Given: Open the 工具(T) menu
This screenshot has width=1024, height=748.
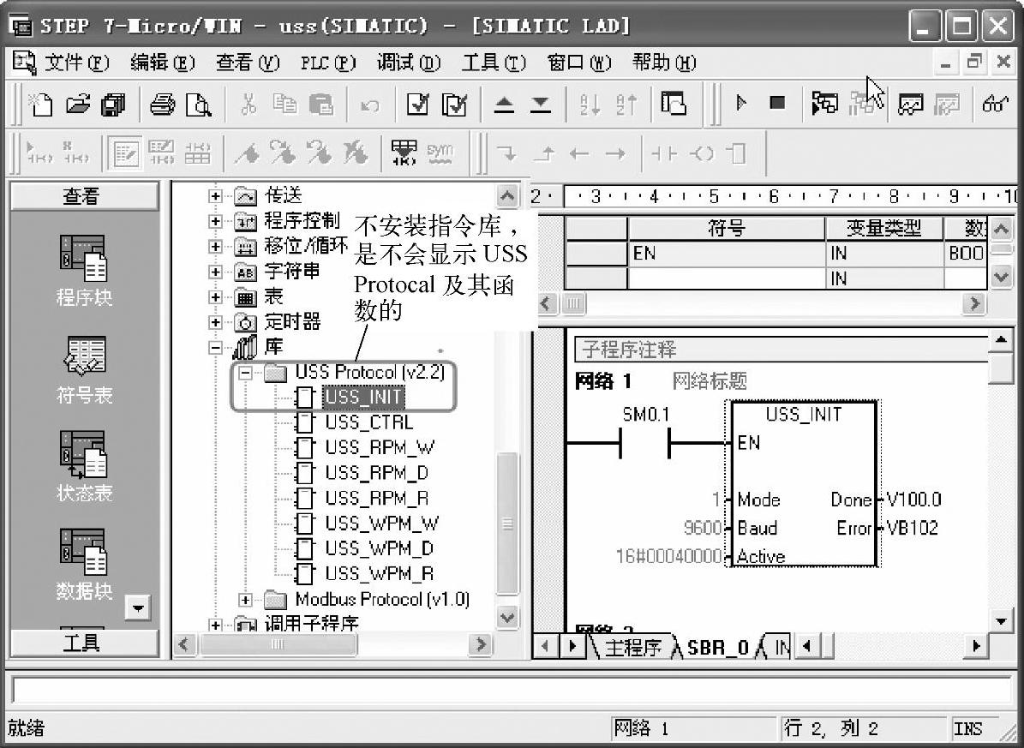Looking at the screenshot, I should pyautogui.click(x=494, y=63).
